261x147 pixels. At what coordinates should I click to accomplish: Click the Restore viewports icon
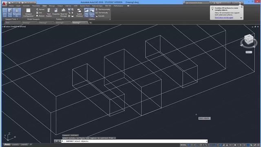click(x=37, y=16)
